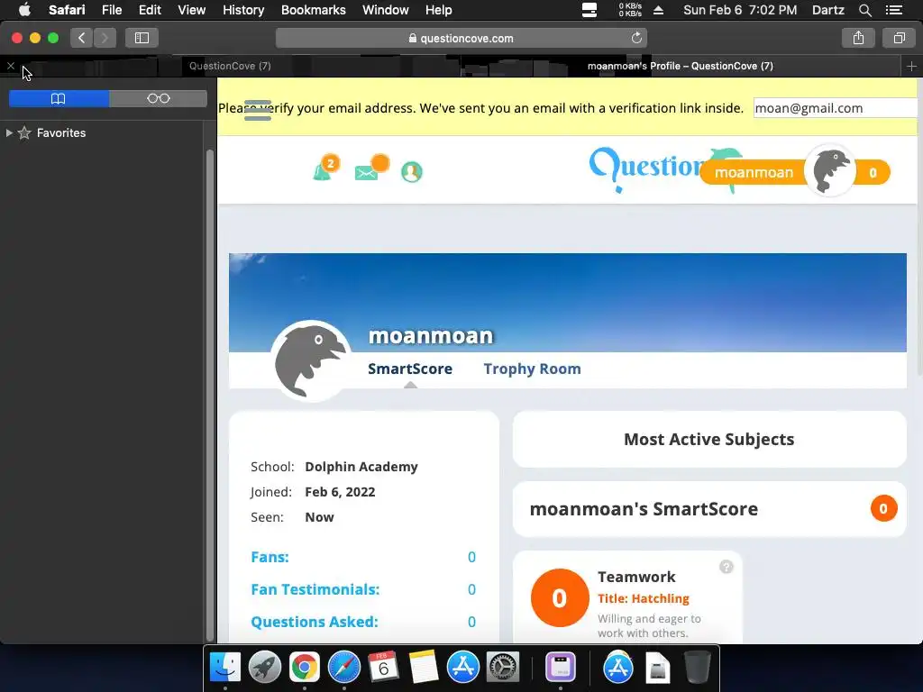This screenshot has width=923, height=692.
Task: Click the large moanmoan profile picture
Action: [311, 360]
